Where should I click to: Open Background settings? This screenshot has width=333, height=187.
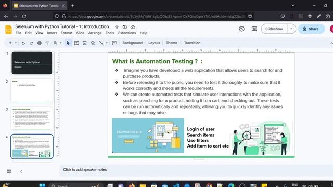click(x=132, y=43)
